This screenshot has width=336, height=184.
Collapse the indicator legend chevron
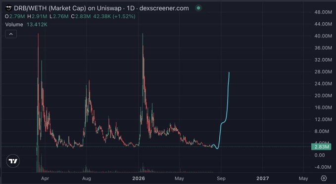tap(11, 34)
